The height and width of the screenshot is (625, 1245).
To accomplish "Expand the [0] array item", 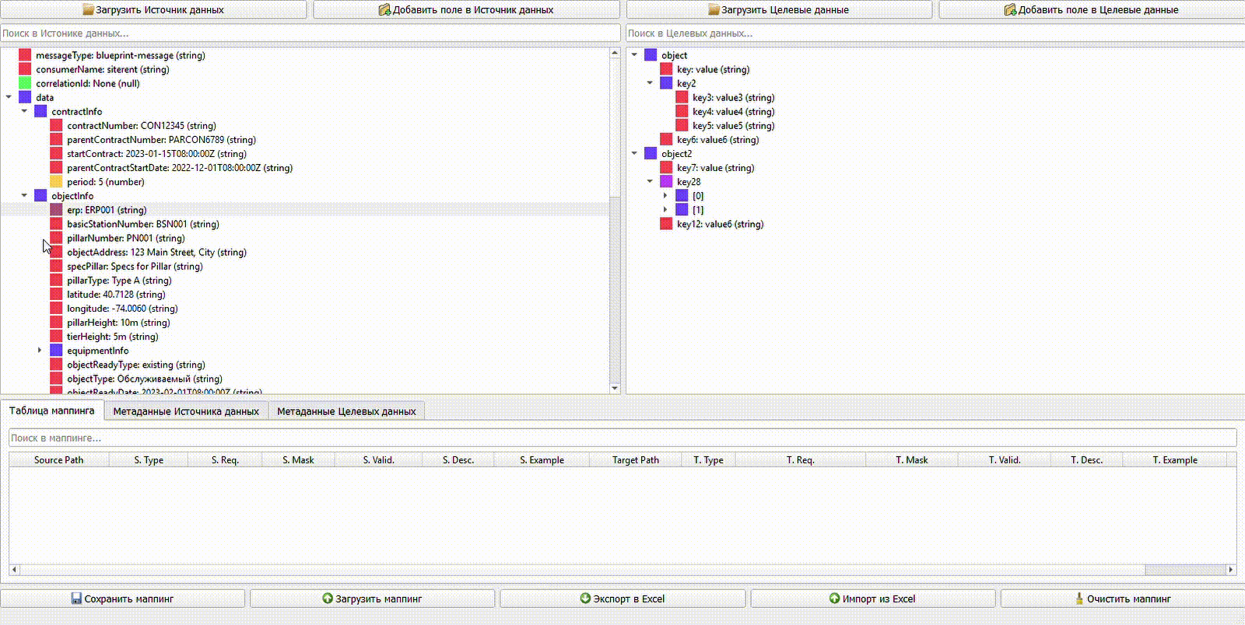I will tap(665, 195).
